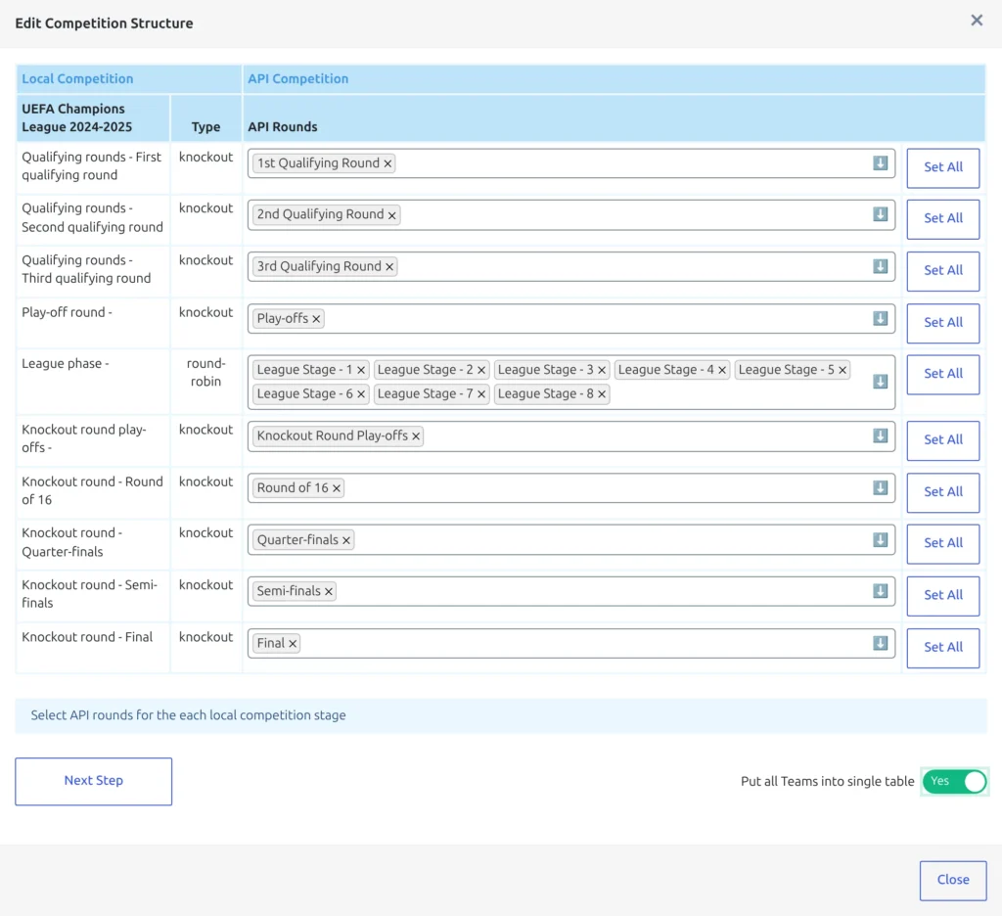Click the League phase row label
Viewport: 1002px width, 916px height.
click(66, 364)
